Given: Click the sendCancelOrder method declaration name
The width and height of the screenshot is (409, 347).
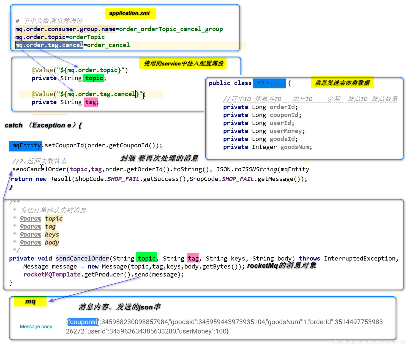Looking at the screenshot, I should (x=82, y=259).
